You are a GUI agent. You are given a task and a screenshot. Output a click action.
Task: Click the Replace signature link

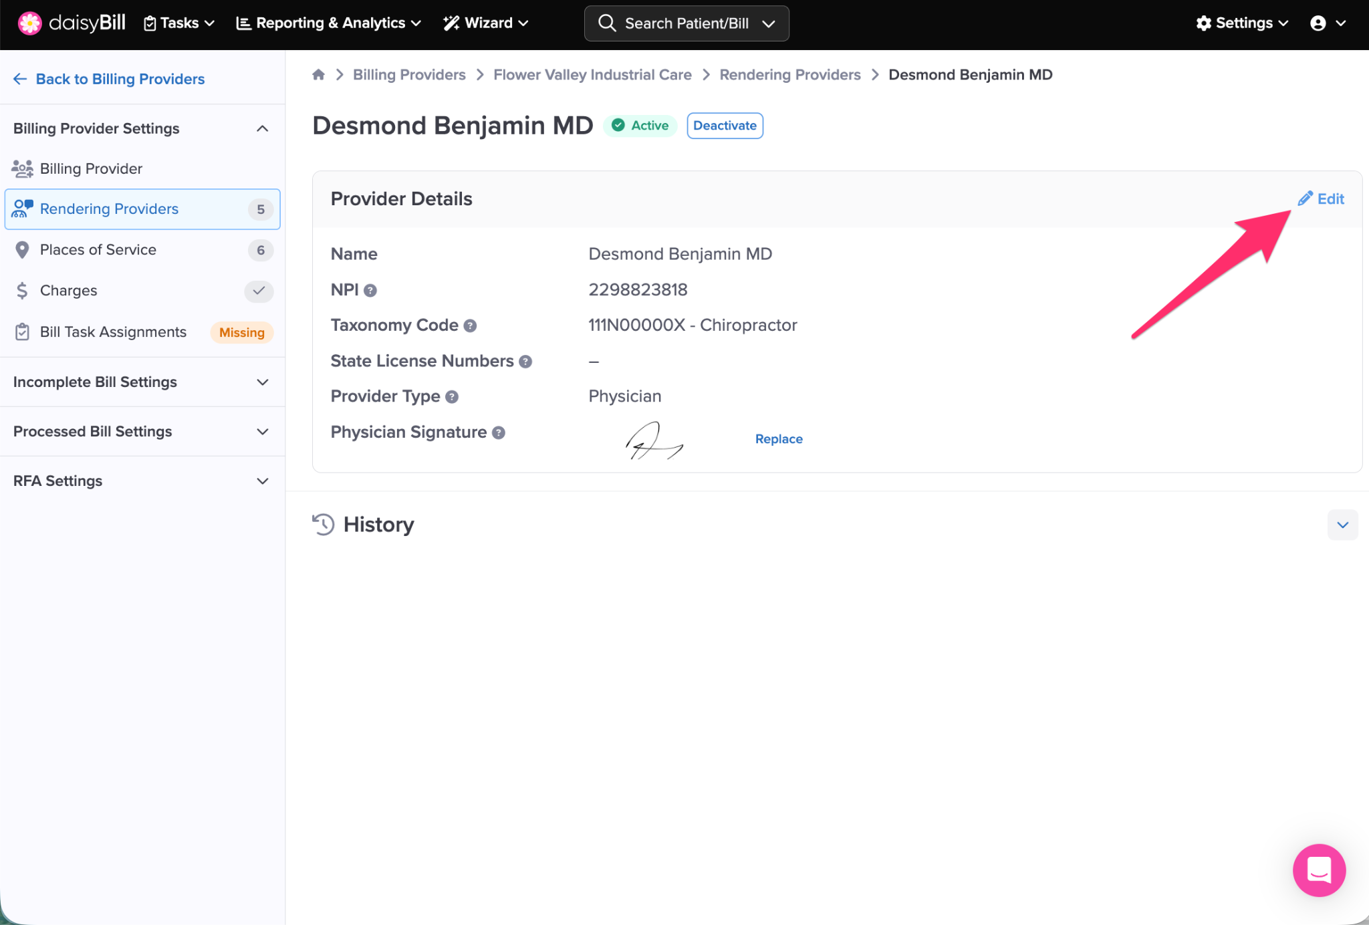click(x=779, y=439)
